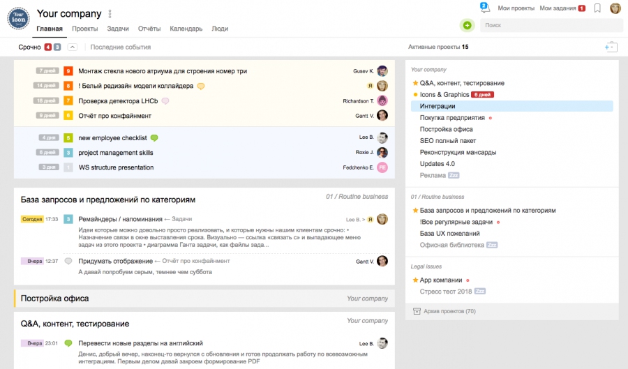
Task: Open Перевести новые разделы на английский task
Action: coord(140,343)
